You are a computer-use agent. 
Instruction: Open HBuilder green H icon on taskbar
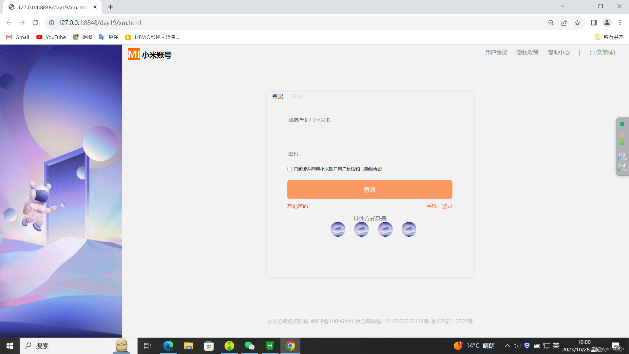point(270,346)
